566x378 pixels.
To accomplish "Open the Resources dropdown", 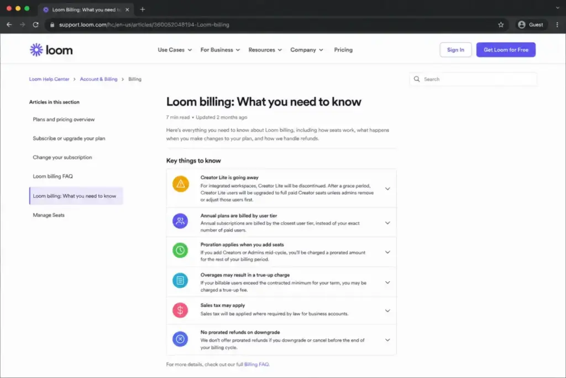I will [x=265, y=50].
